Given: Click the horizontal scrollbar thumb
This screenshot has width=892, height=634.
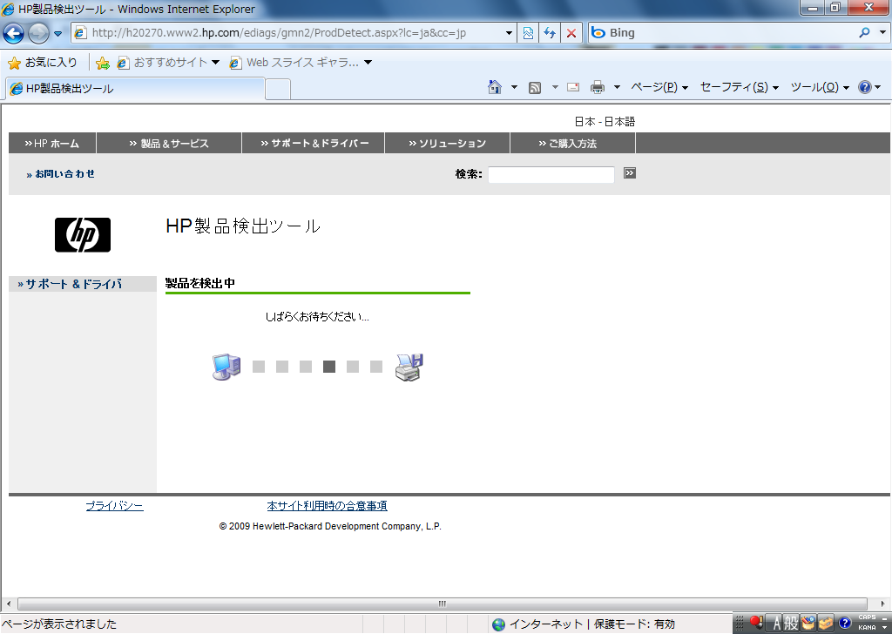Looking at the screenshot, I should 443,604.
